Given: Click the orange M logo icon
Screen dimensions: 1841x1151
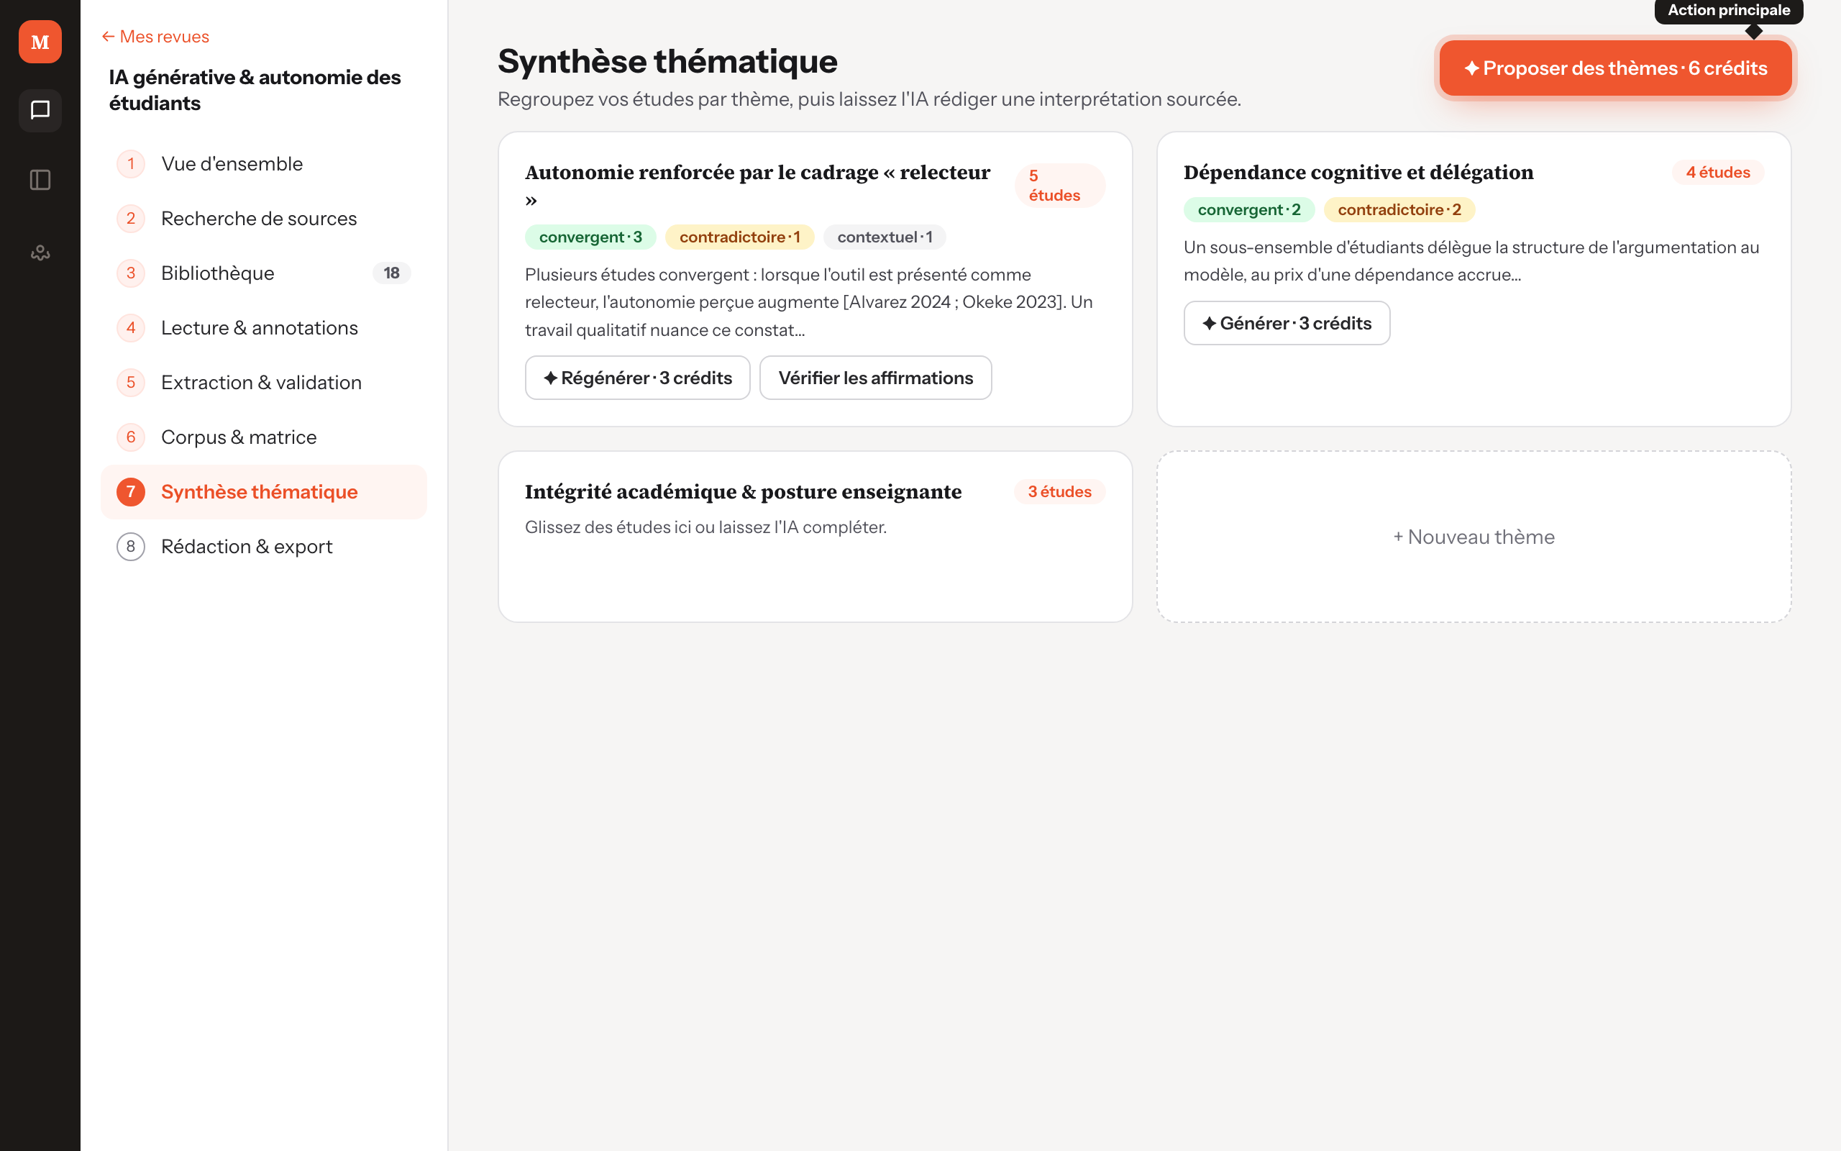Looking at the screenshot, I should [40, 42].
